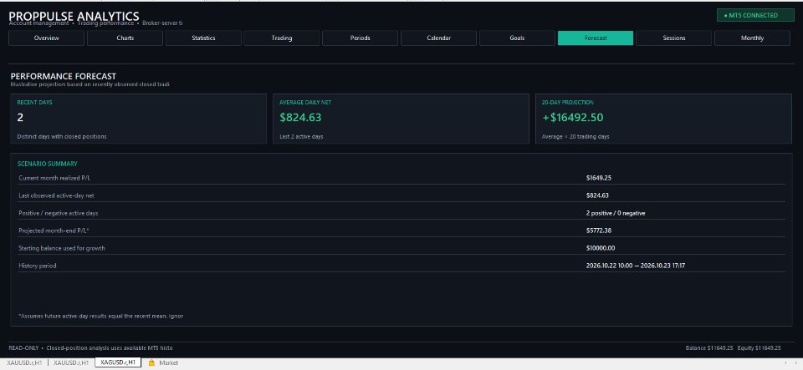Select the active Forecast tab
Viewport: 803px width, 370px height.
595,38
